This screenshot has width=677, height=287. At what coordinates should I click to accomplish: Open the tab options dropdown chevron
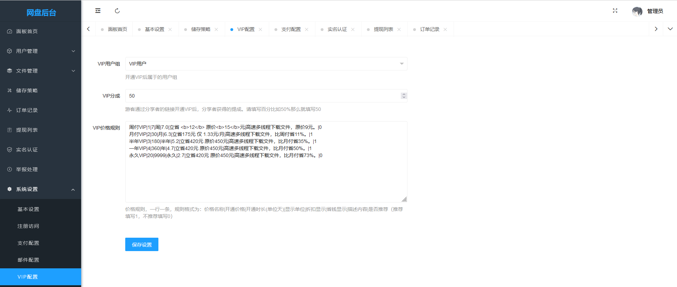670,29
